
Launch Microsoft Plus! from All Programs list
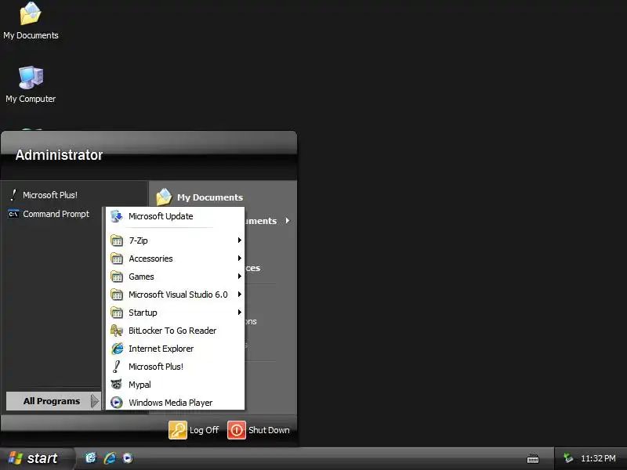(x=175, y=367)
